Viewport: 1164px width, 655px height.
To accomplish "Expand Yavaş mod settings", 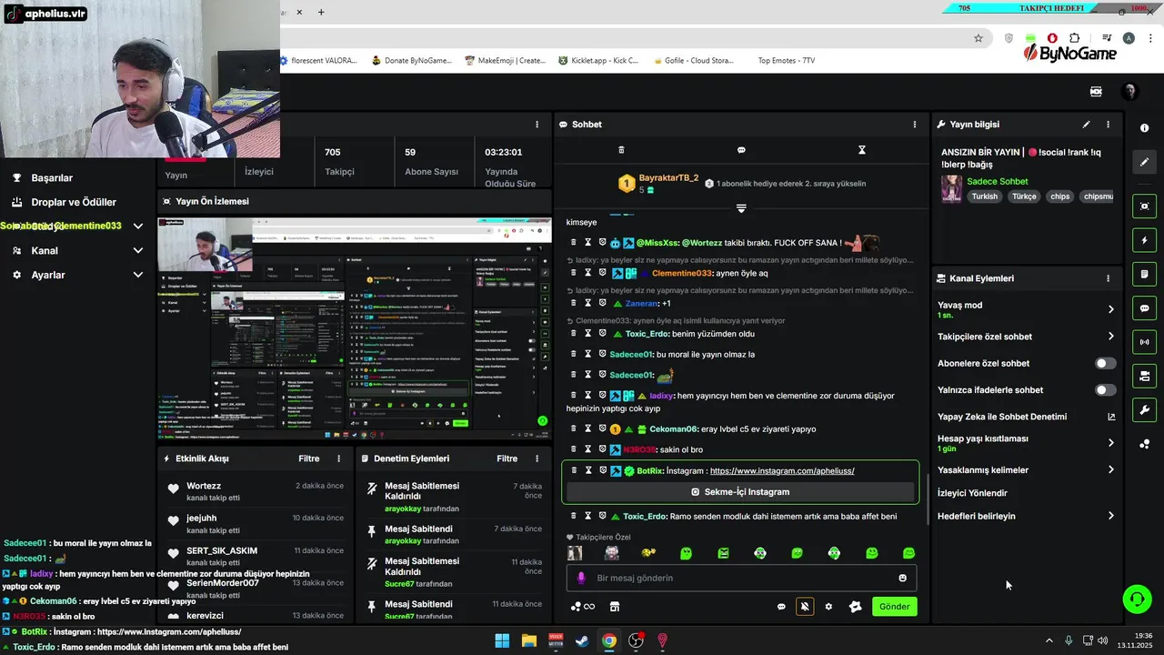I will [1110, 309].
